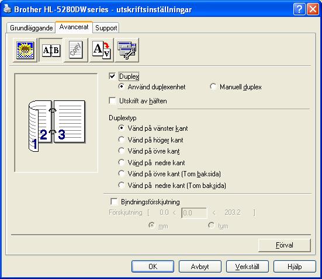Screen dimensions: 322x279
Task: Click the Brother printer icon in title bar
Action: (x=7, y=9)
